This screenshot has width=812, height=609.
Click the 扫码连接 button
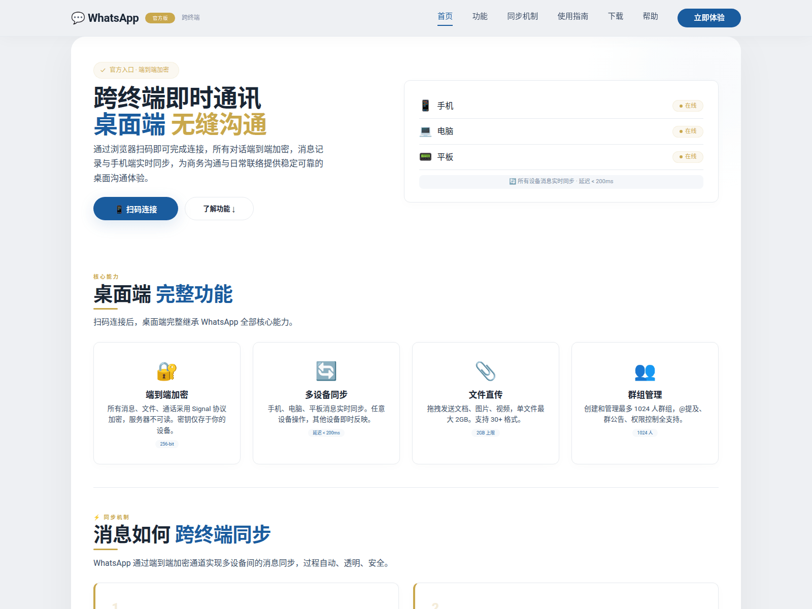click(136, 209)
